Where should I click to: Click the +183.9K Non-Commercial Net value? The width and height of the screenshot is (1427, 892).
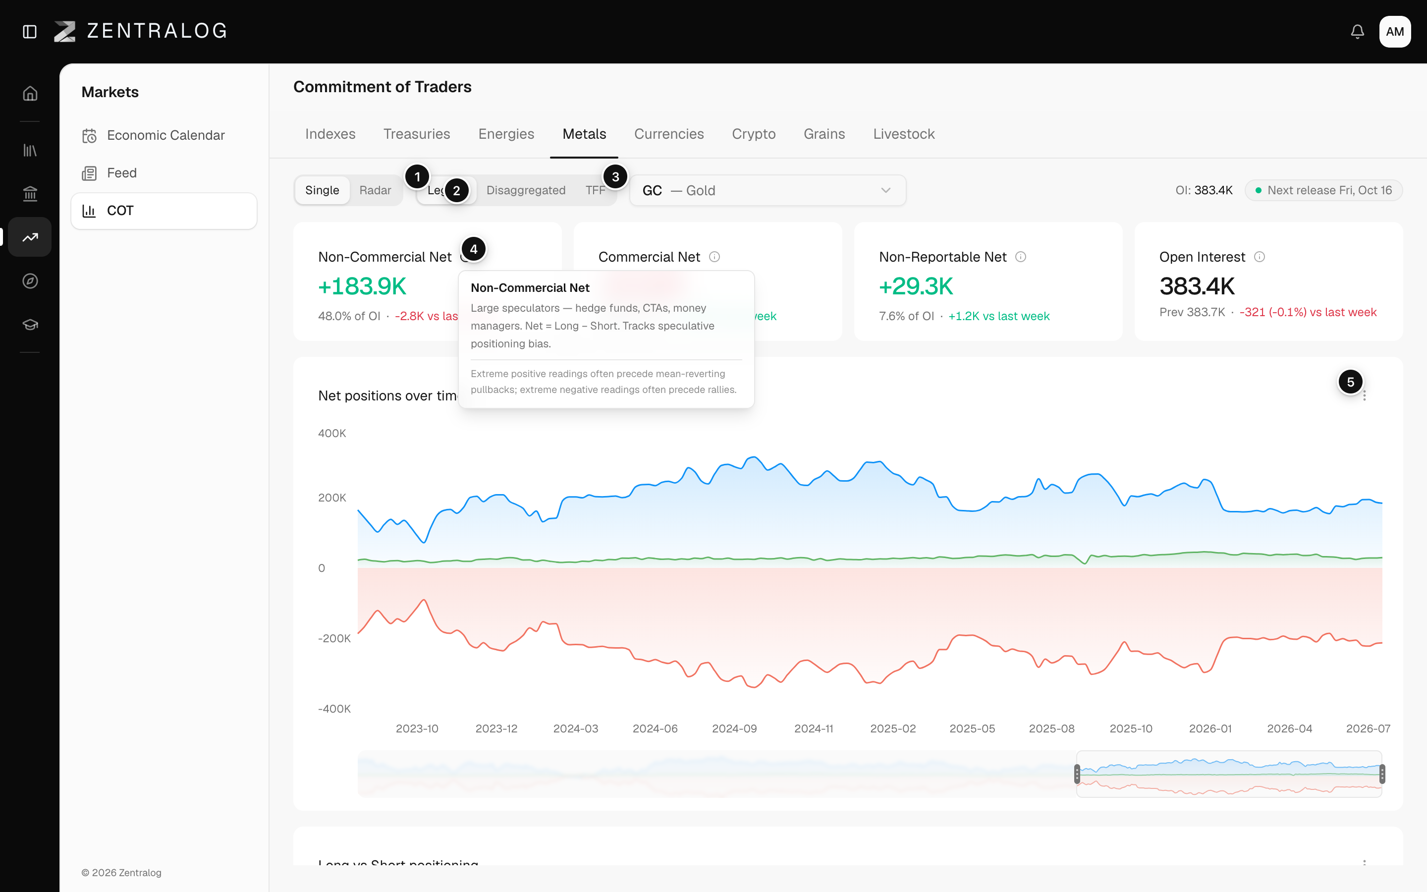tap(362, 286)
